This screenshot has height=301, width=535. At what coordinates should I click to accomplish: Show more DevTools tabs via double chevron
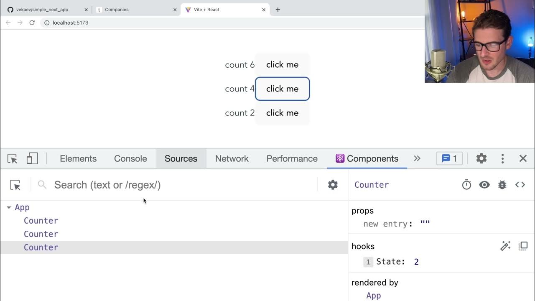point(417,158)
